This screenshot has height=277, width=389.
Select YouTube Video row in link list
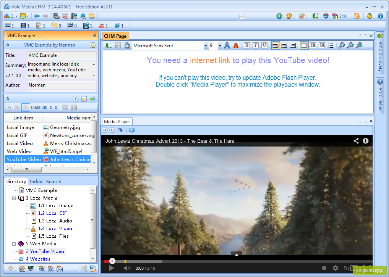47,159
